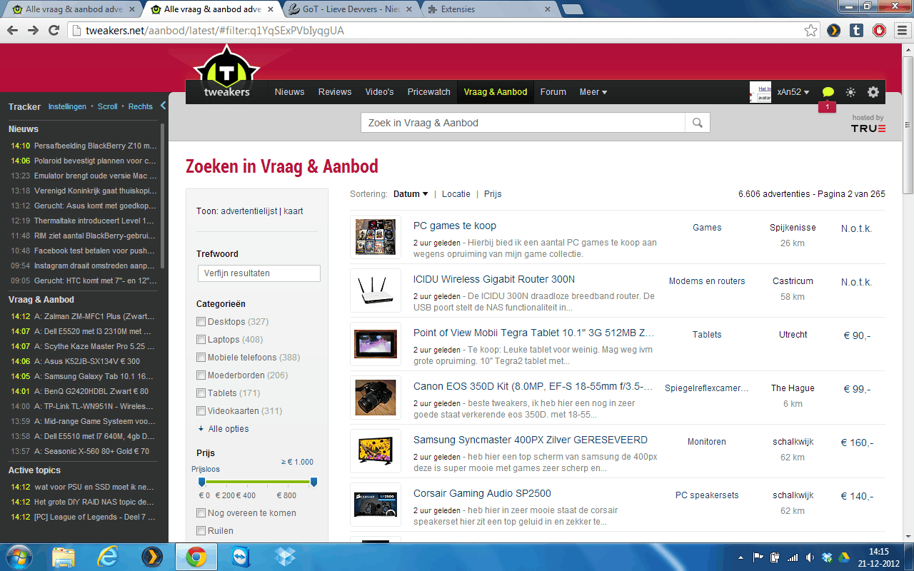Viewport: 914px width, 571px height.
Task: Open Dropbox from the taskbar
Action: (286, 557)
